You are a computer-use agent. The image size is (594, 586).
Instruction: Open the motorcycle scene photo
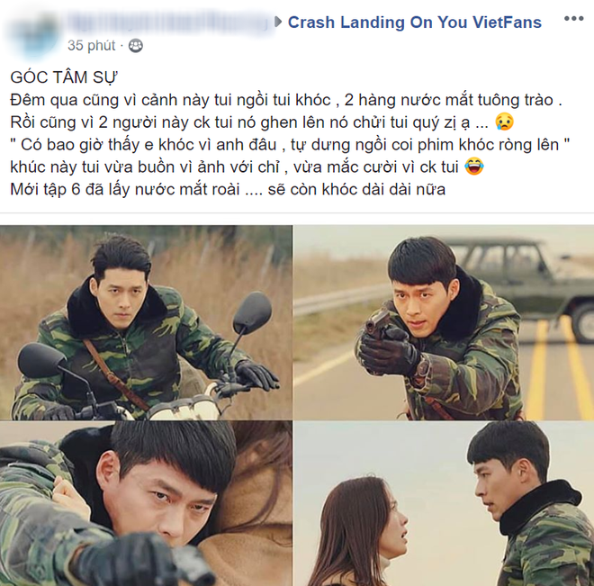pos(146,322)
